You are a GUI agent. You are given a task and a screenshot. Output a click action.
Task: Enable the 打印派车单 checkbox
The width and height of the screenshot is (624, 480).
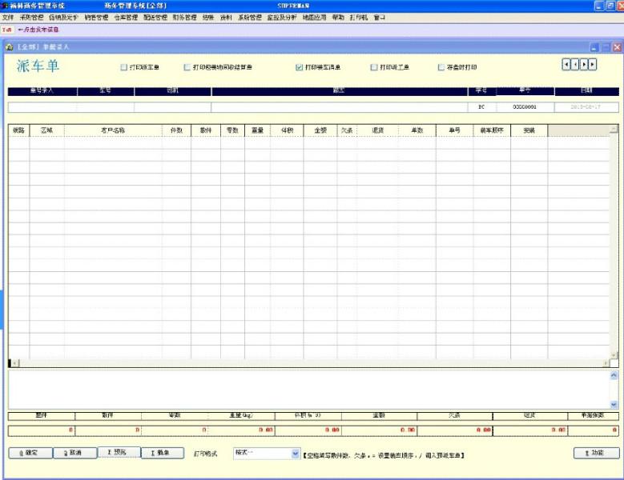click(123, 67)
